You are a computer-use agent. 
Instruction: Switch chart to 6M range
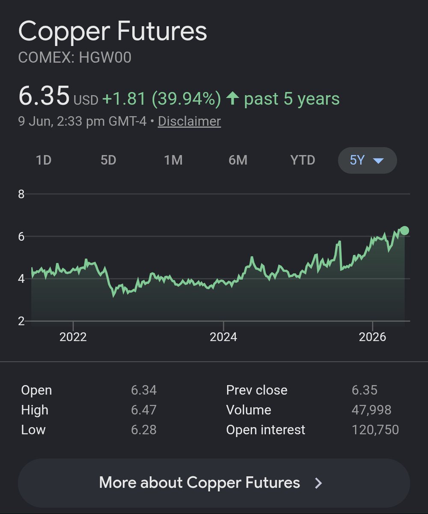coord(238,160)
